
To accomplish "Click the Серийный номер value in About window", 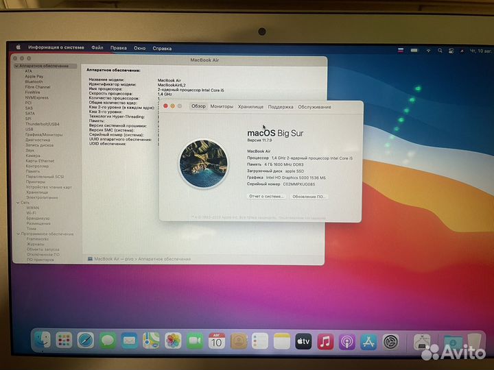I will (x=298, y=184).
